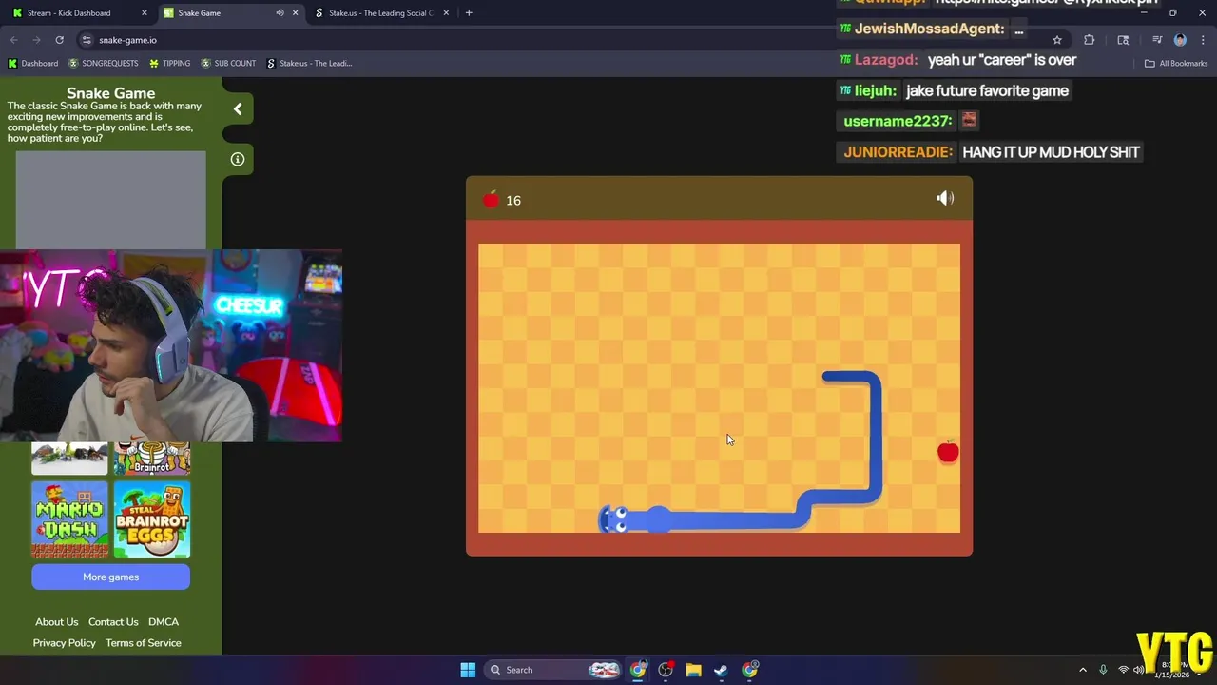Screen dimensions: 1217x685
Task: Open the game info circle icon
Action: [238, 159]
